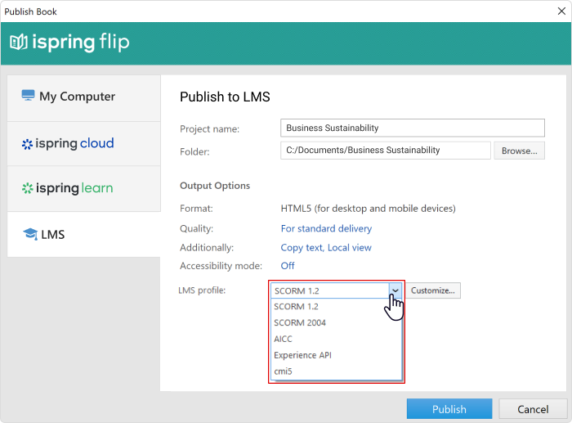The image size is (572, 423).
Task: Open the My Computer tab
Action: (84, 98)
